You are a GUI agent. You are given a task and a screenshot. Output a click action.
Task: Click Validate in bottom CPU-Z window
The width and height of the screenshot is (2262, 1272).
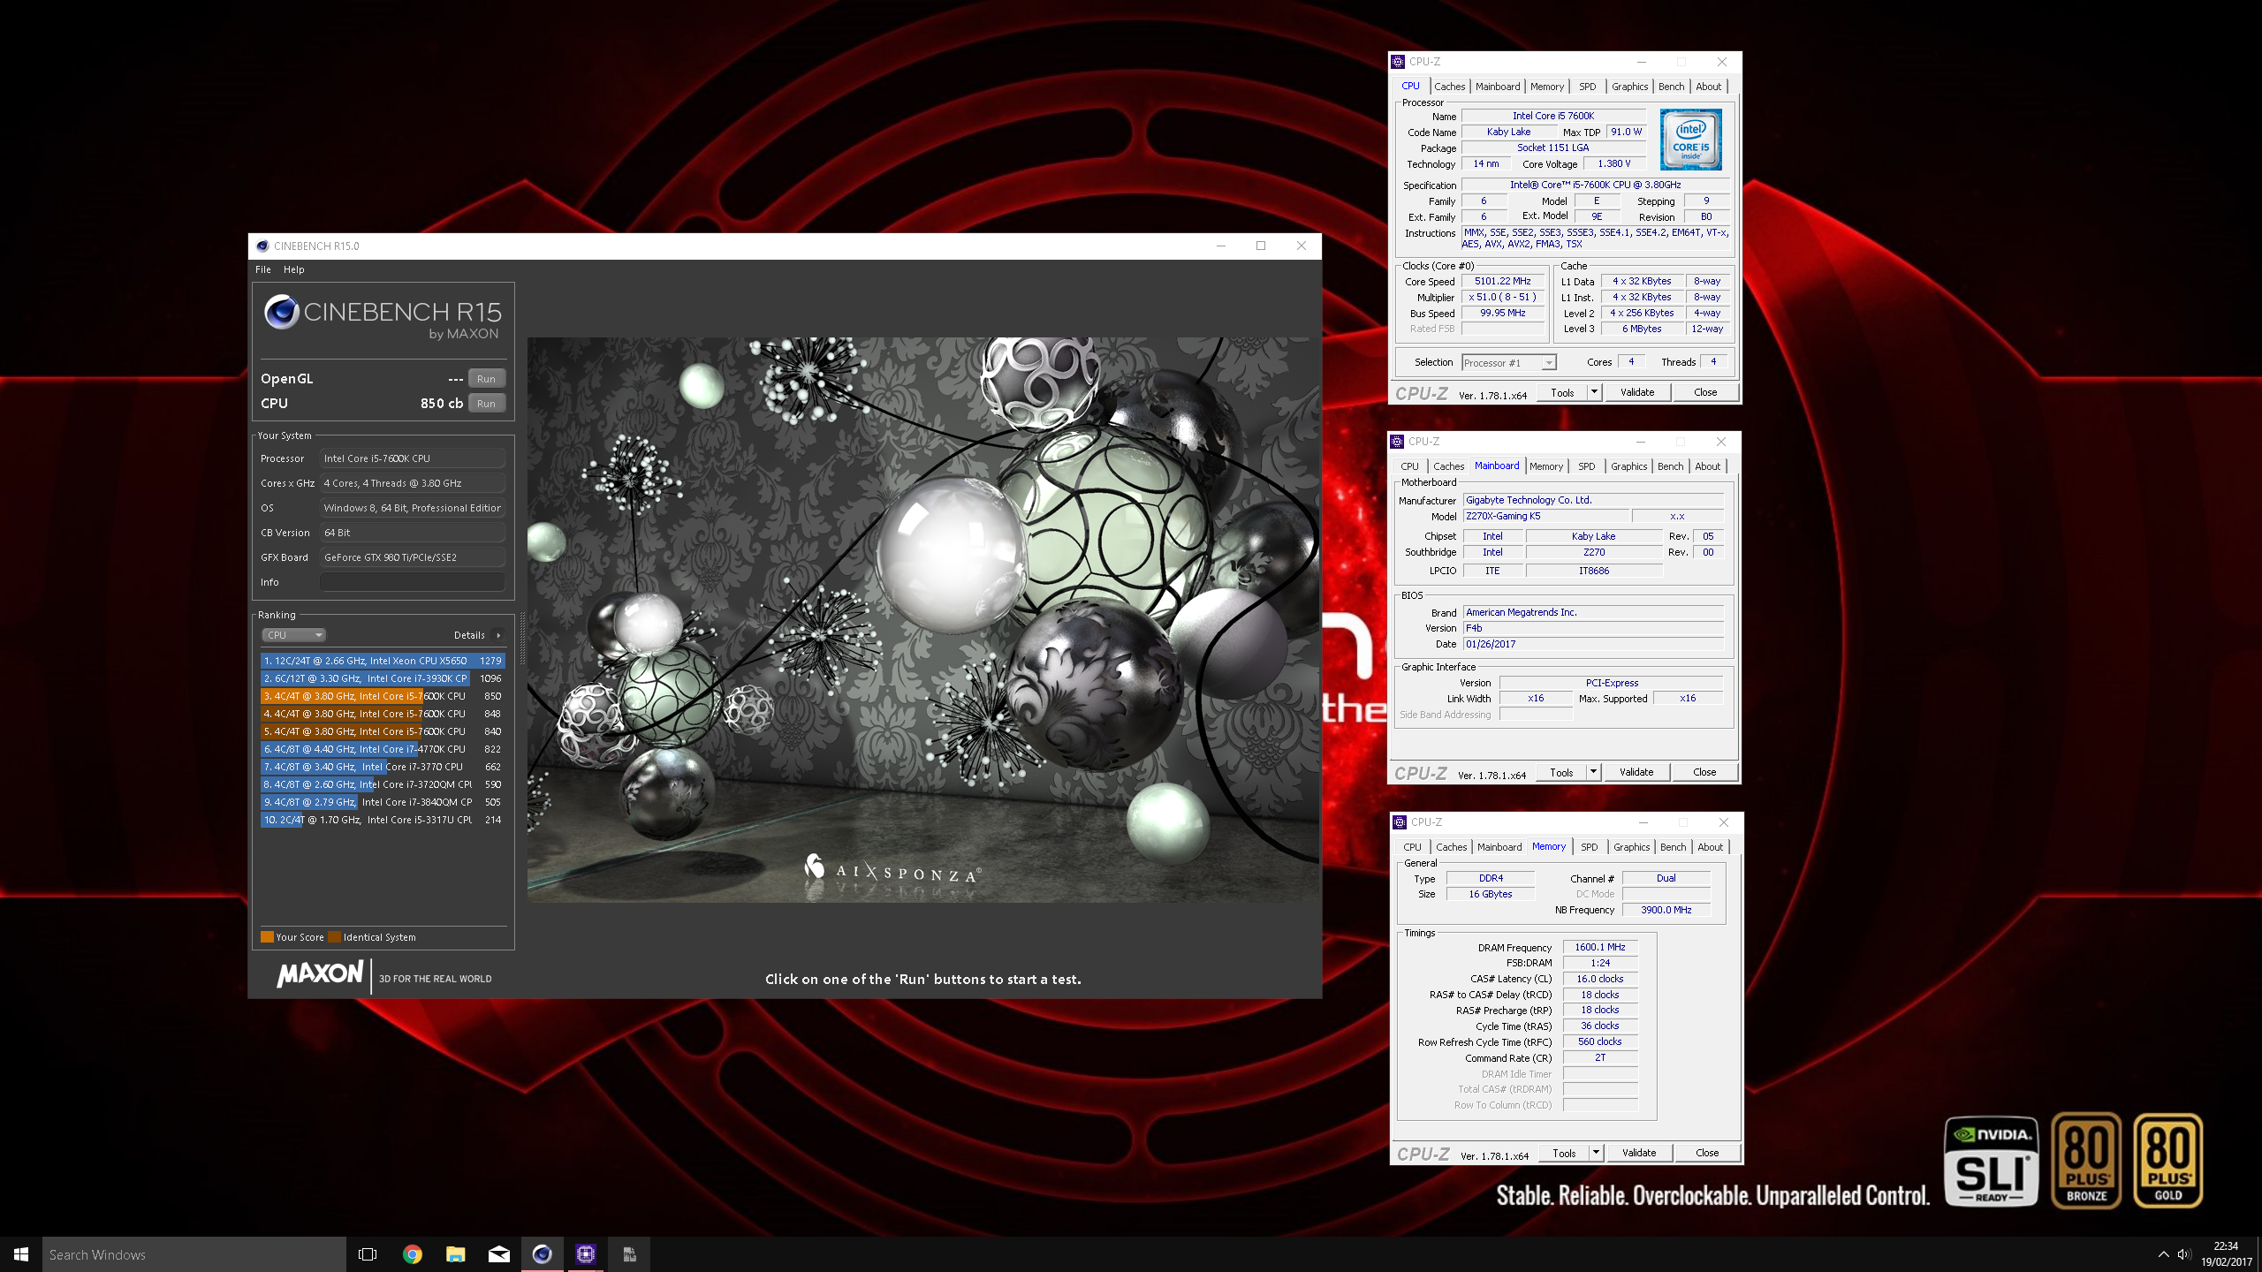[1639, 1154]
